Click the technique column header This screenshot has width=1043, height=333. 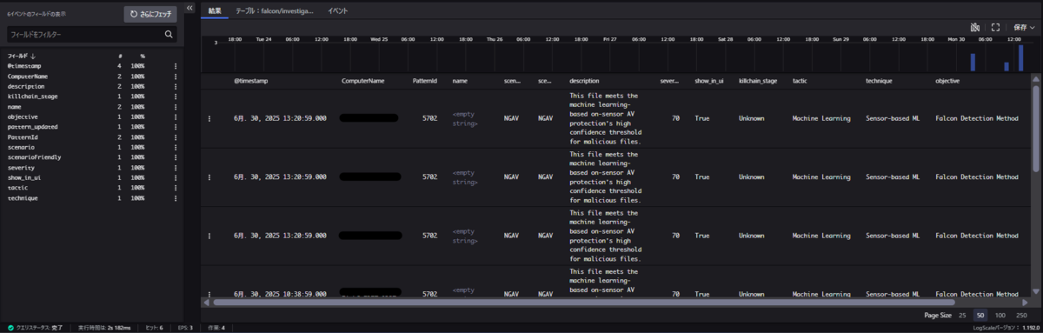(x=880, y=80)
